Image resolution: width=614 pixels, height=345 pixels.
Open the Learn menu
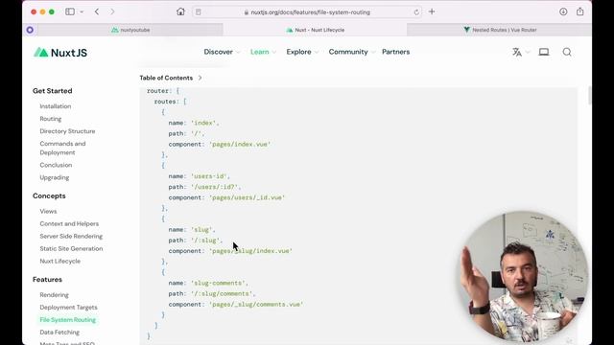point(263,52)
